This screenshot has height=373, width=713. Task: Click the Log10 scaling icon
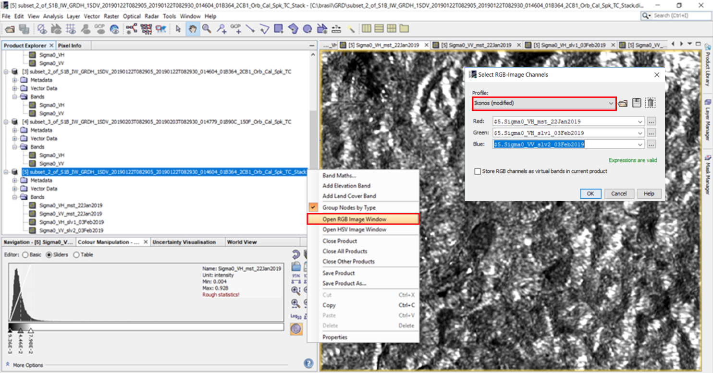pos(296,316)
